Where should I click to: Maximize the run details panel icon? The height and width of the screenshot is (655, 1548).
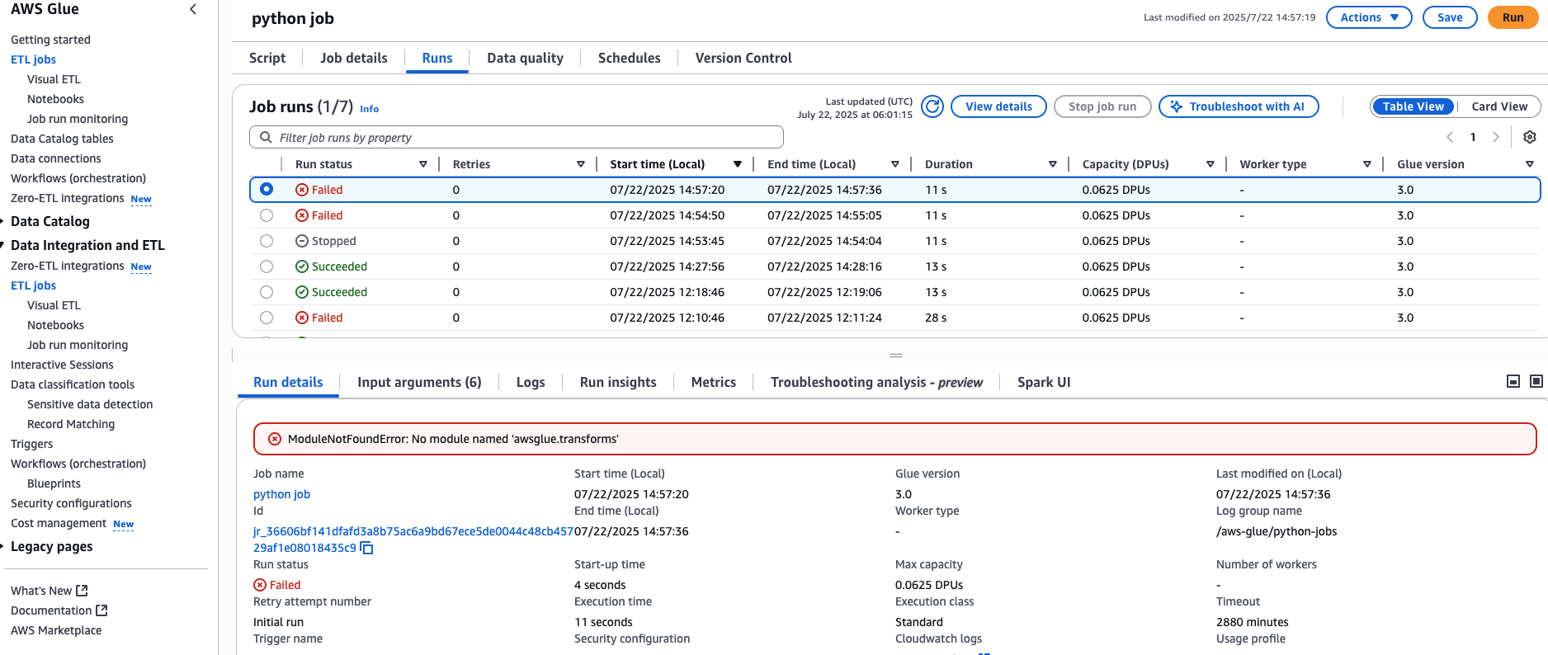(x=1536, y=381)
